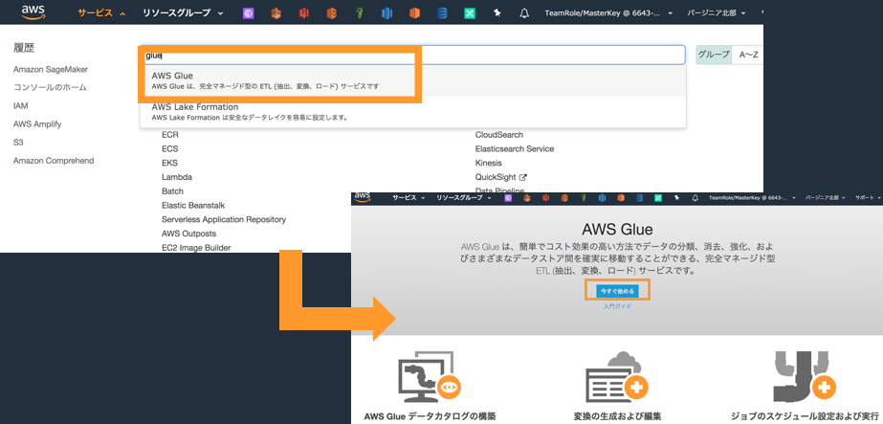The image size is (883, 424).
Task: Open region selector in Glue window navbar
Action: tap(826, 197)
